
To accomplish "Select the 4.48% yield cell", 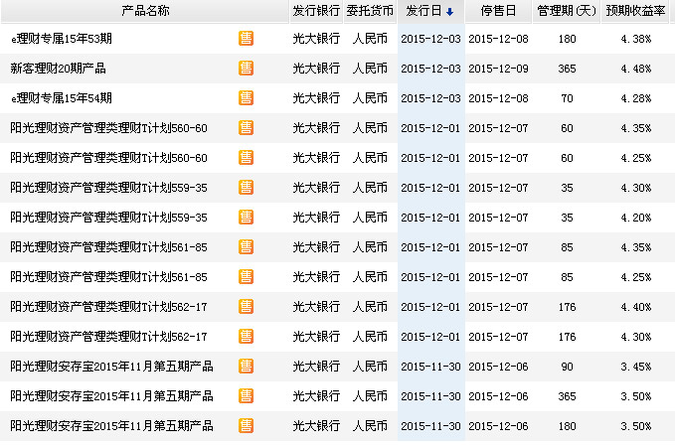I will (x=636, y=69).
